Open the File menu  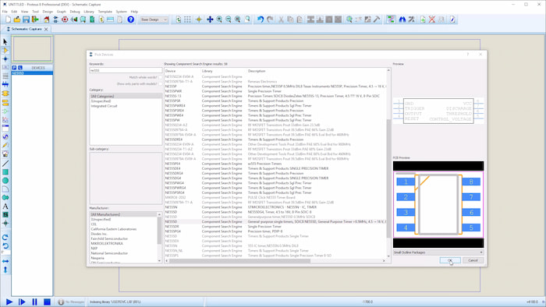(5, 12)
